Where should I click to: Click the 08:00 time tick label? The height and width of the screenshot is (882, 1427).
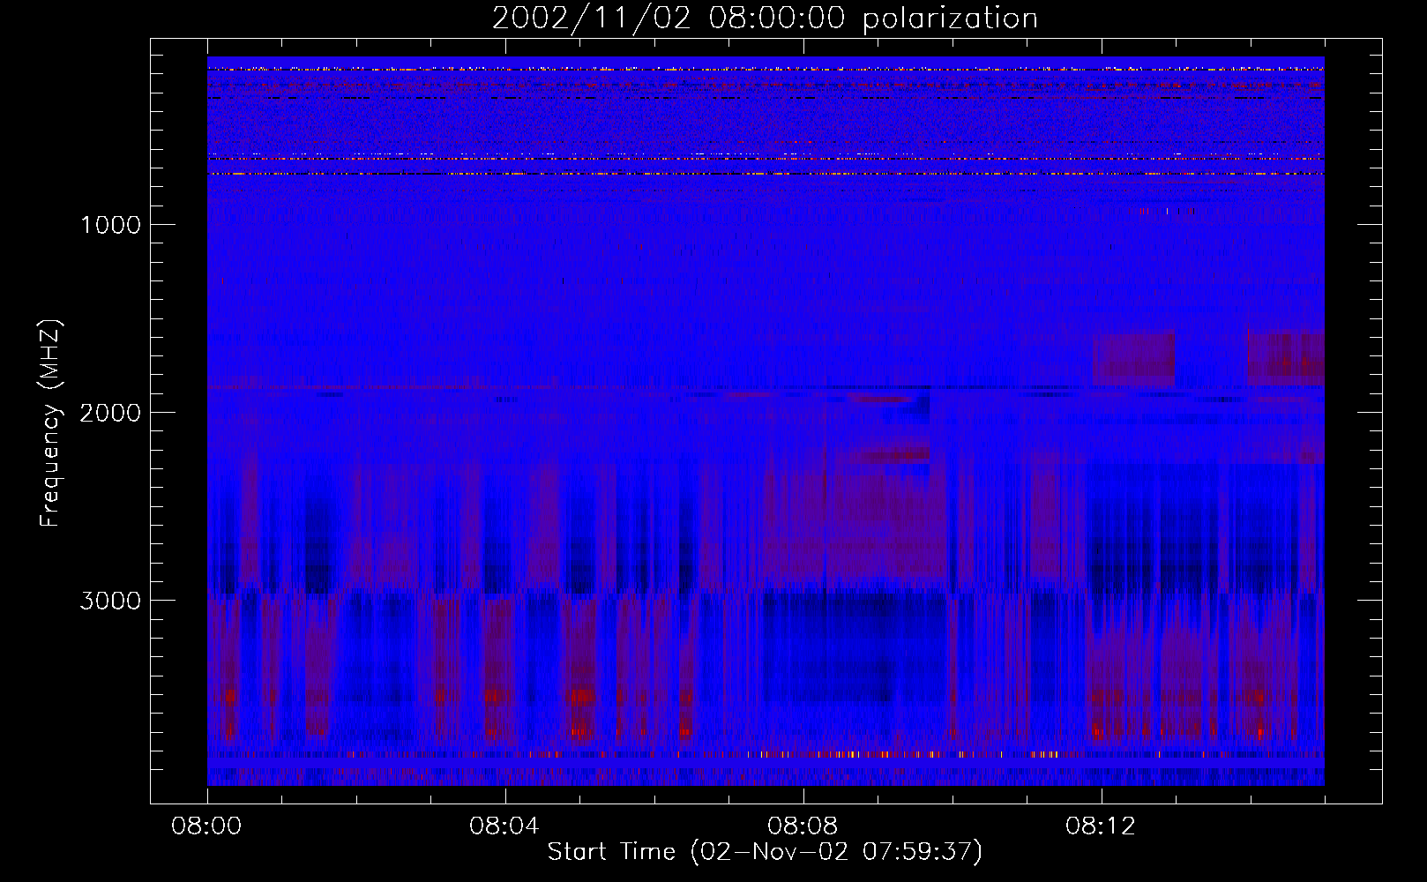click(206, 826)
